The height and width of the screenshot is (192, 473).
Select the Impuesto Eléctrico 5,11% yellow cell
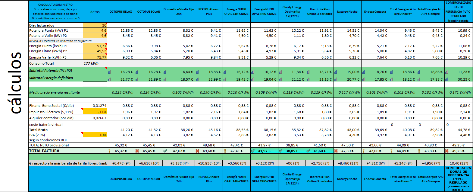[95, 112]
